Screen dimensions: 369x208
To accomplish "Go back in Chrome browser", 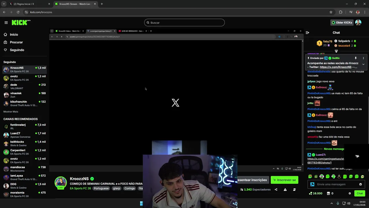I will click(x=4, y=12).
